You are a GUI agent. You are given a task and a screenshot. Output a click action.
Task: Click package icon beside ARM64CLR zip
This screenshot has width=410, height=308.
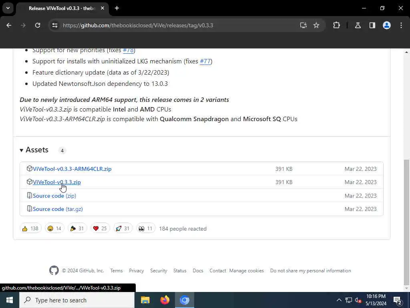pyautogui.click(x=30, y=169)
